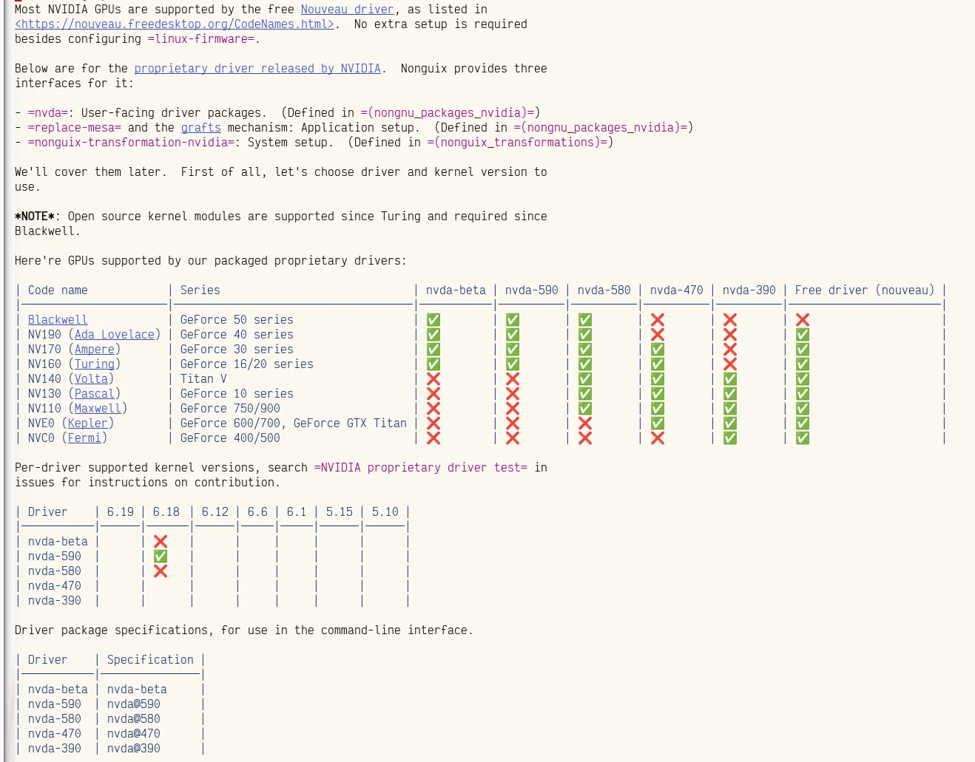
Task: Click Fermi's green check under nvda-390
Action: click(x=730, y=438)
